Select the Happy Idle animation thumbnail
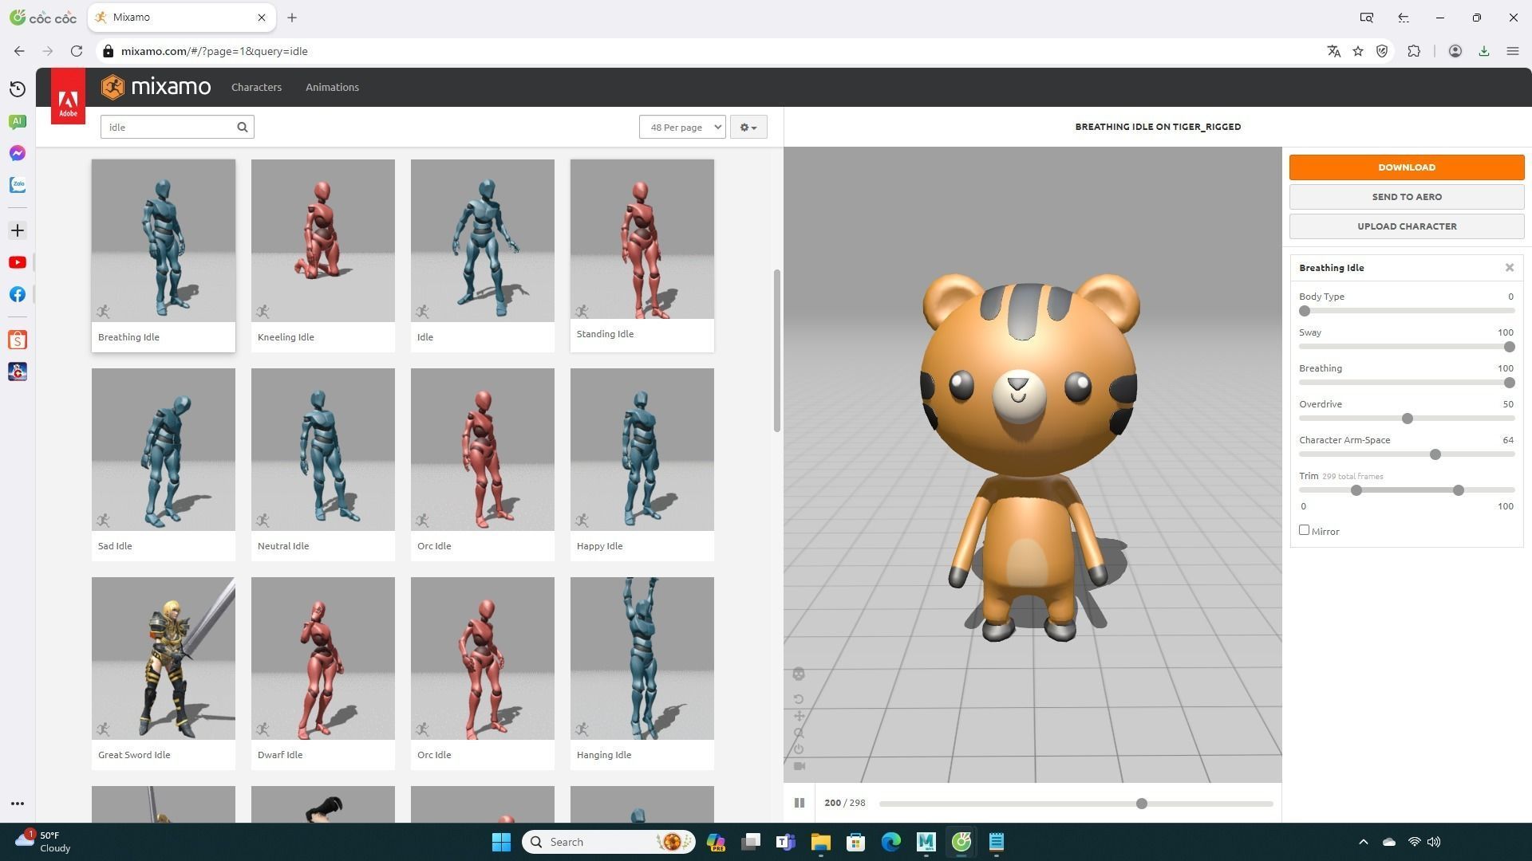 point(642,450)
